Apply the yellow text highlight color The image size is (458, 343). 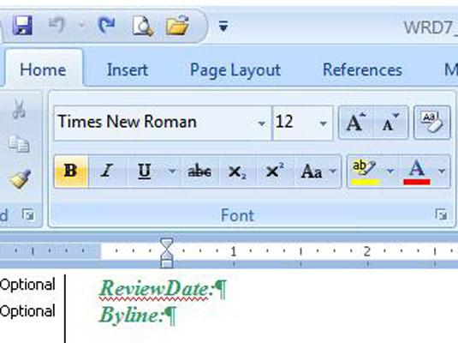pyautogui.click(x=366, y=172)
